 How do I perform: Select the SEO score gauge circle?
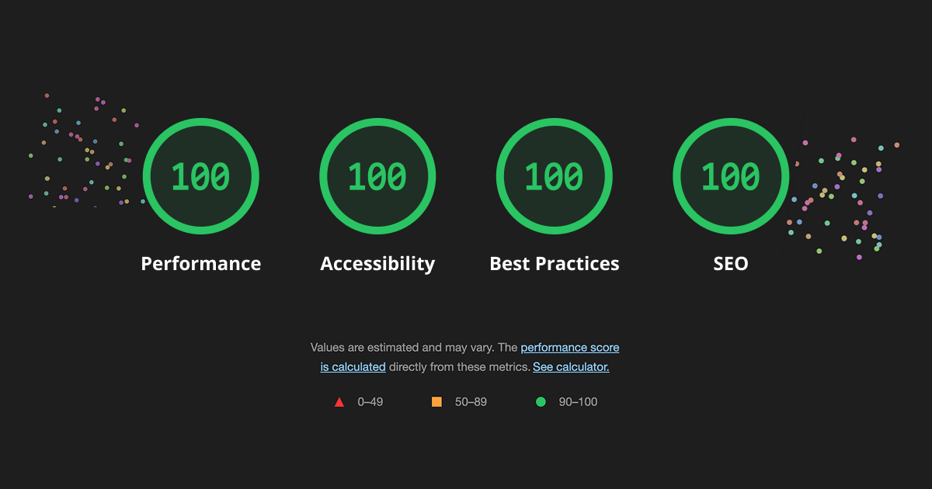point(731,176)
